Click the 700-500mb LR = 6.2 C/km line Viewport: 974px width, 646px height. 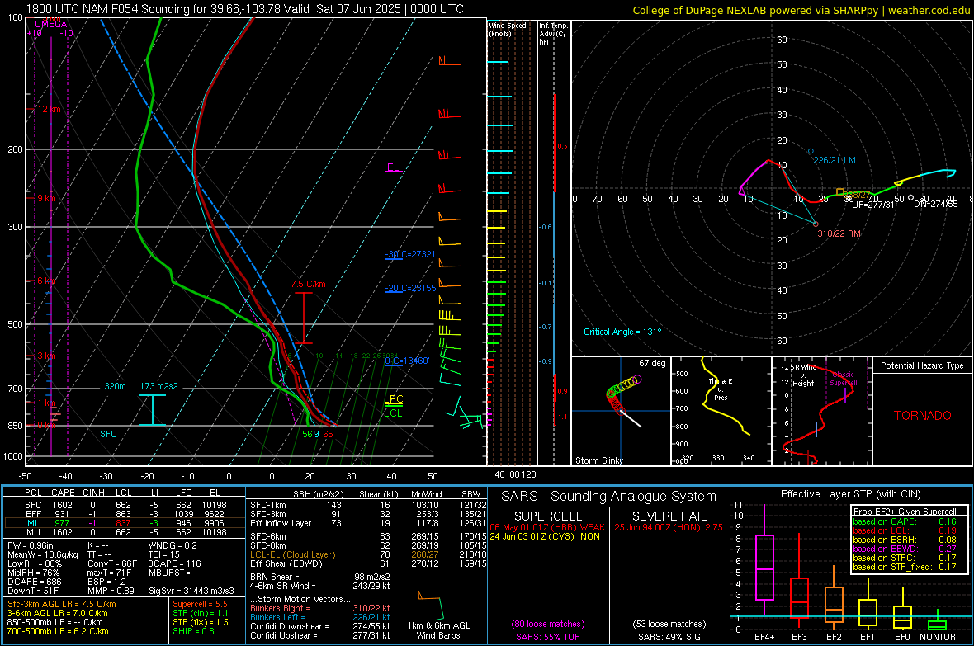[x=58, y=631]
